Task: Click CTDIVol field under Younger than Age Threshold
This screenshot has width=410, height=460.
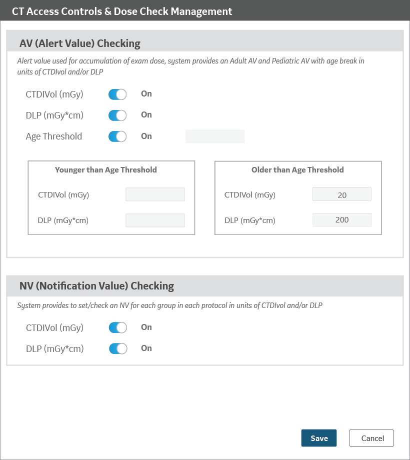Action: click(x=155, y=195)
